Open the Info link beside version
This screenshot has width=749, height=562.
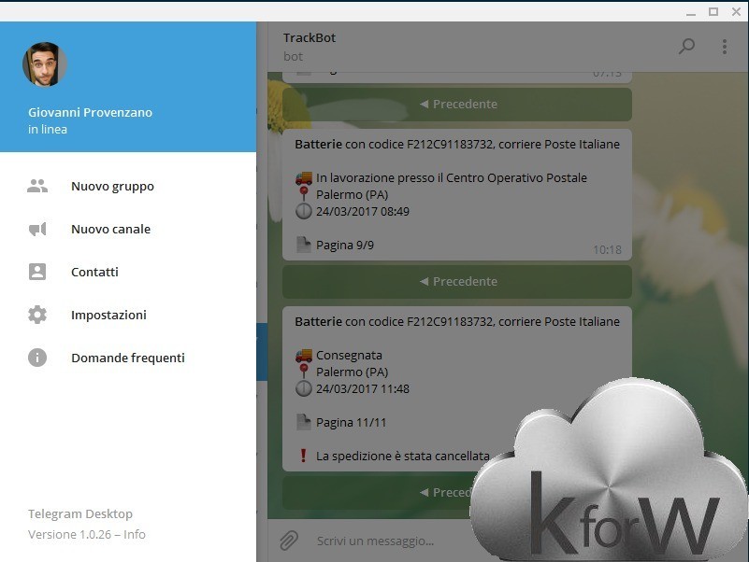pyautogui.click(x=136, y=535)
